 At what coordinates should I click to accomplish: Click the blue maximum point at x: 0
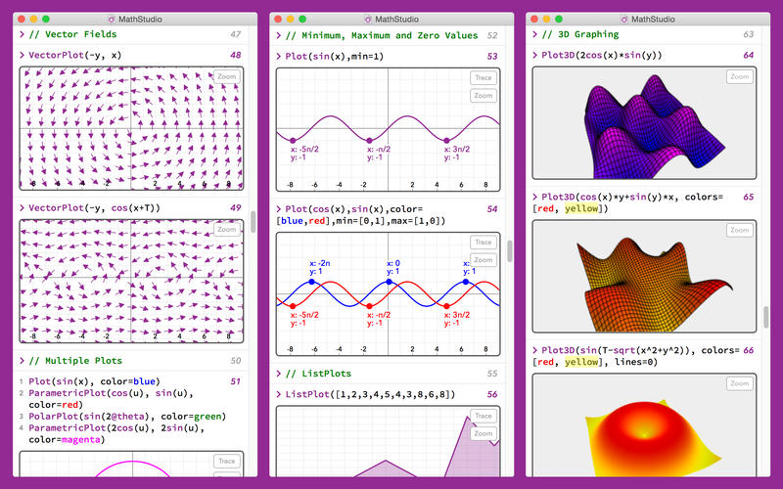pos(389,282)
